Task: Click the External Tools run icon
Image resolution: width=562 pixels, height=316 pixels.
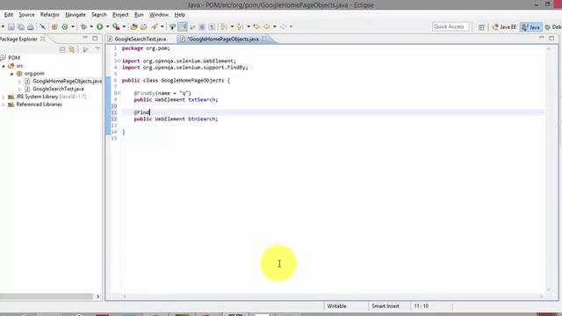Action: pyautogui.click(x=116, y=27)
